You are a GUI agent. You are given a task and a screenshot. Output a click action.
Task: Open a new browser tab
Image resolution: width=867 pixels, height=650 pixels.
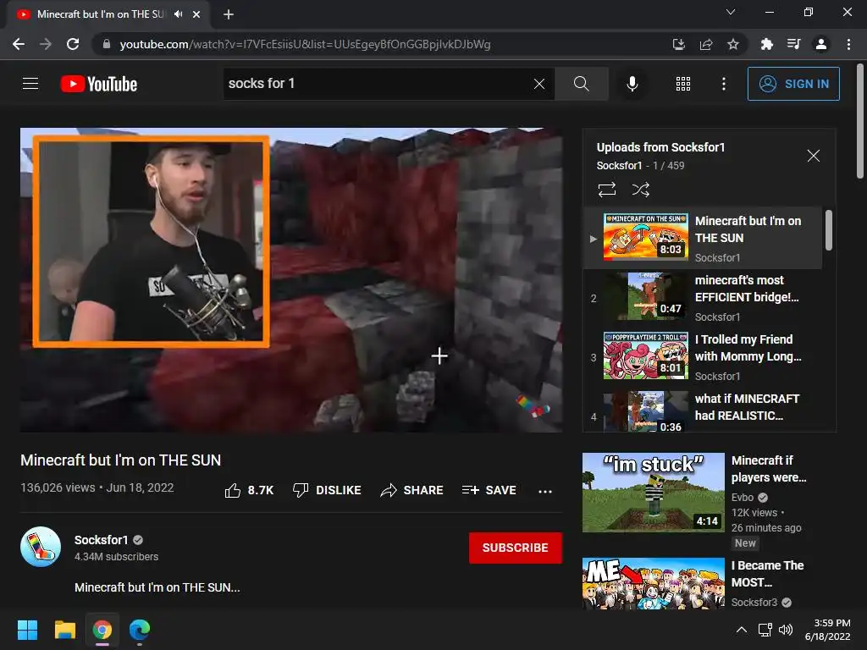click(x=229, y=14)
